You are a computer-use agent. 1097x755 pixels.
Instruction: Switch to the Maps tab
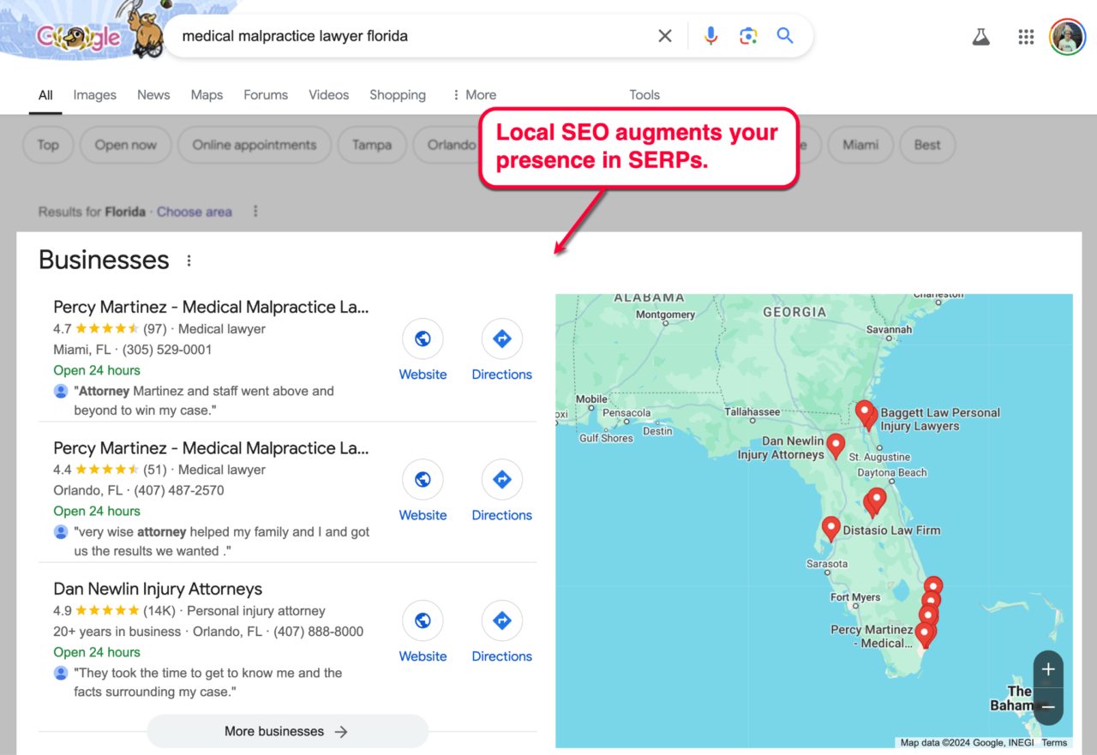(207, 94)
